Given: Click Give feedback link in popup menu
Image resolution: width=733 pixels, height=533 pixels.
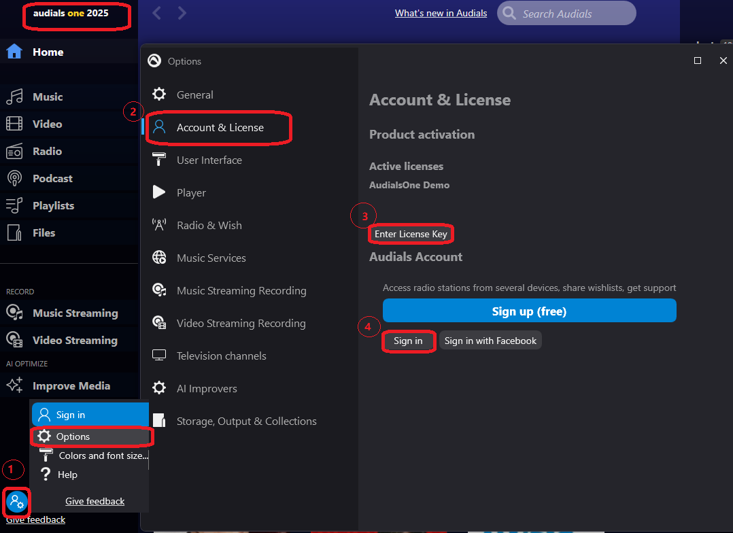Looking at the screenshot, I should pyautogui.click(x=95, y=501).
